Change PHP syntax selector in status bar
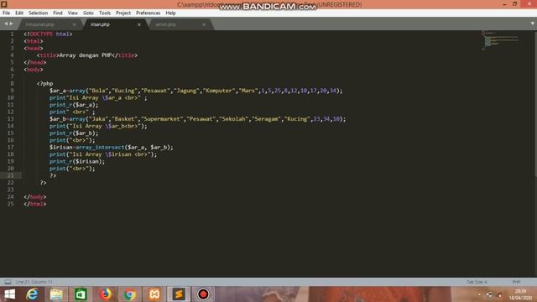Image resolution: width=537 pixels, height=302 pixels. (516, 282)
